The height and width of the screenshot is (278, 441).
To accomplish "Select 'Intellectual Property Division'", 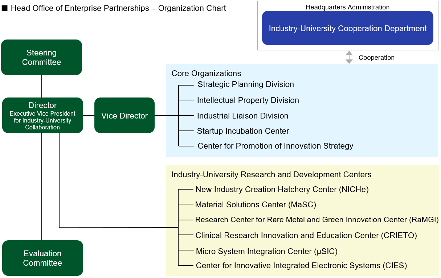I will (x=248, y=100).
